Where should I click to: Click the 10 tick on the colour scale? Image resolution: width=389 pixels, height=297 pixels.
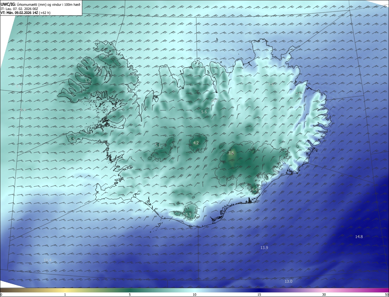pyautogui.click(x=194, y=295)
